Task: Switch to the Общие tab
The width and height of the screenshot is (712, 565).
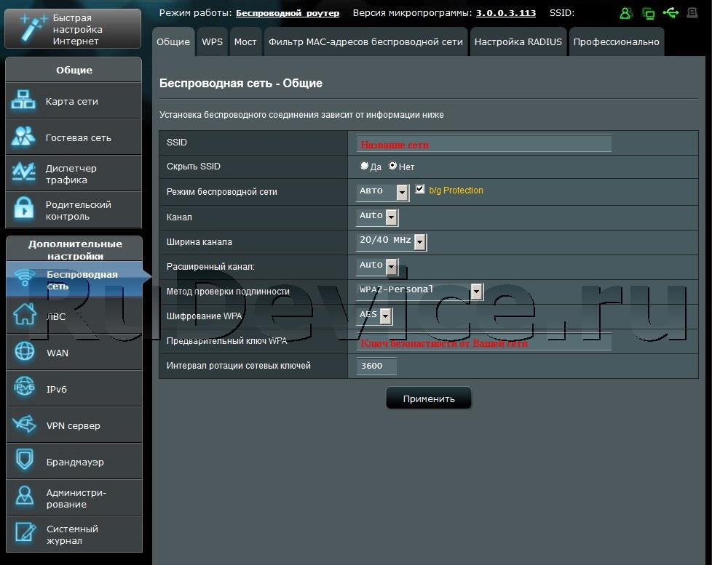Action: point(173,41)
